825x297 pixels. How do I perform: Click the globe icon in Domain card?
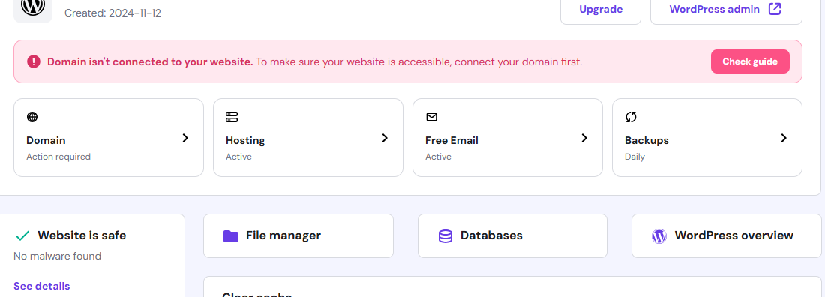pyautogui.click(x=32, y=117)
